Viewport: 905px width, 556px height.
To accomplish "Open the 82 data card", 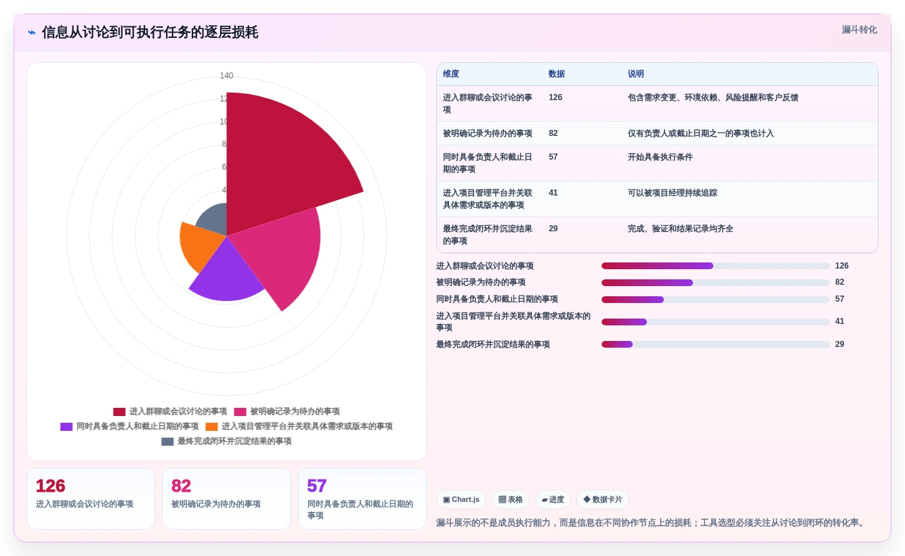I will (x=226, y=499).
